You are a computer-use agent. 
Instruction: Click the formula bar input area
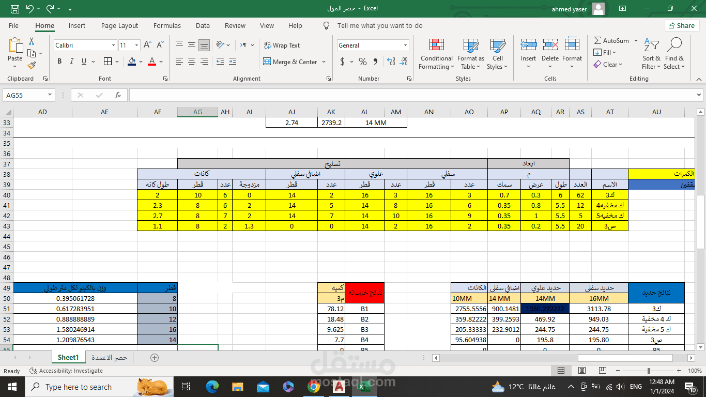pos(412,95)
